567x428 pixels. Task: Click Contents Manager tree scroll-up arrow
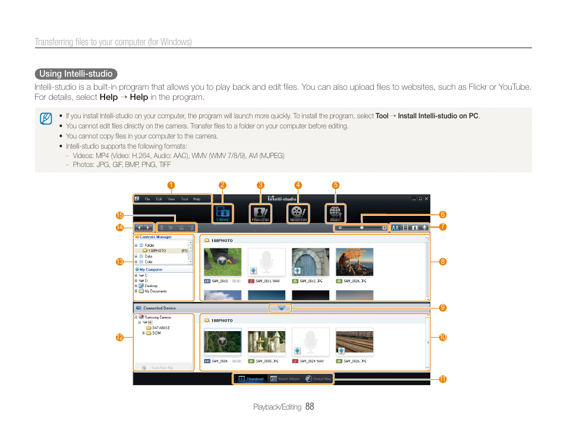(190, 243)
